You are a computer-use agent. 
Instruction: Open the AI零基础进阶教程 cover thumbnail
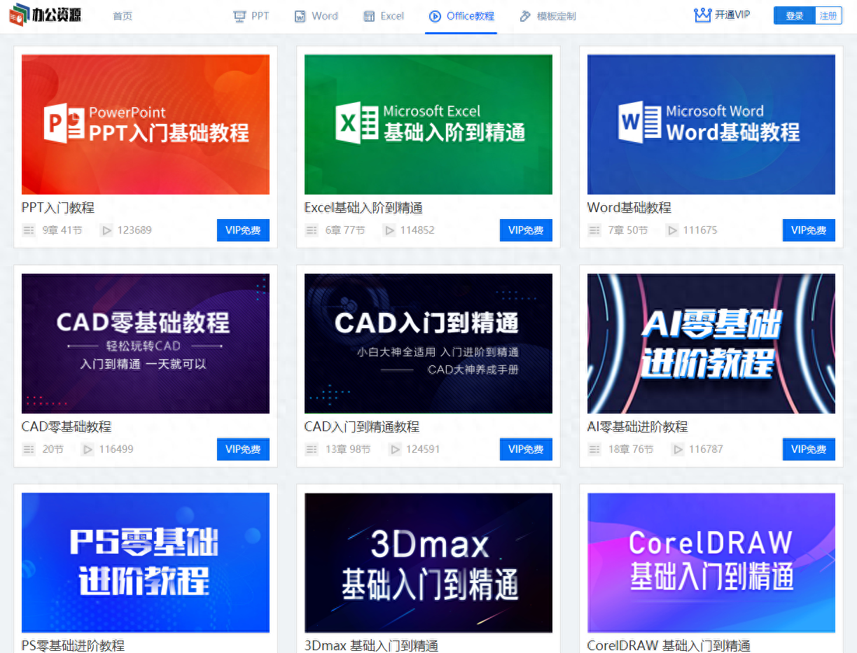tap(711, 344)
